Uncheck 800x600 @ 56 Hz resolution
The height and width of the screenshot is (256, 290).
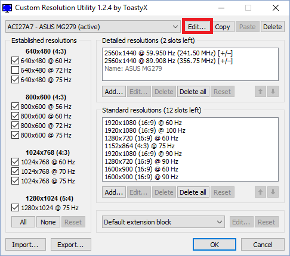[16, 107]
